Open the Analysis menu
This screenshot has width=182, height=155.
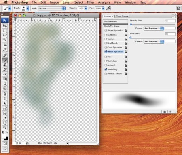pyautogui.click(x=104, y=2)
